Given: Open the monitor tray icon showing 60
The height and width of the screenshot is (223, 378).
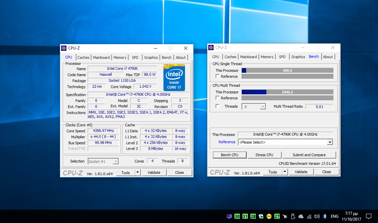Looking at the screenshot, I should 229,216.
